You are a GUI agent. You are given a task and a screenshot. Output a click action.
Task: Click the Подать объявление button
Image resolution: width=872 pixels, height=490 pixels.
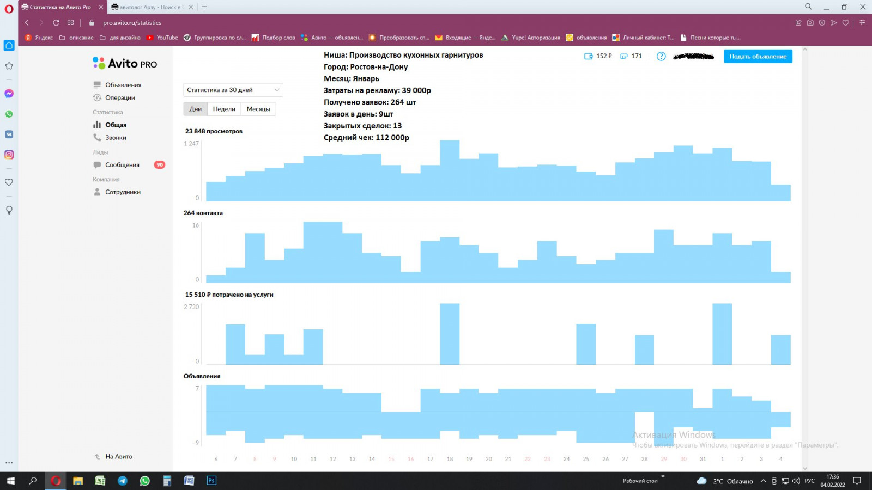pos(758,56)
